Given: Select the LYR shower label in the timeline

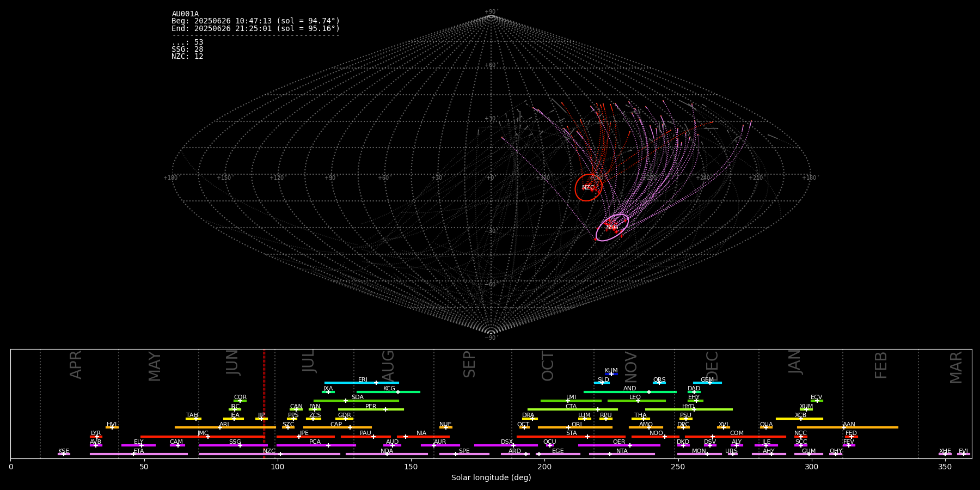Looking at the screenshot, I should point(96,433).
